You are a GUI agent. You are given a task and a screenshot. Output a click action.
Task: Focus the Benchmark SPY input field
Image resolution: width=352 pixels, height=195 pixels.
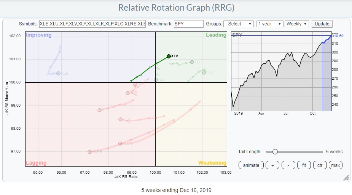tap(188, 24)
